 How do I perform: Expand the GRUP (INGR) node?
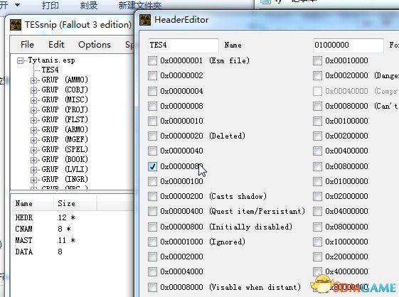pos(33,180)
